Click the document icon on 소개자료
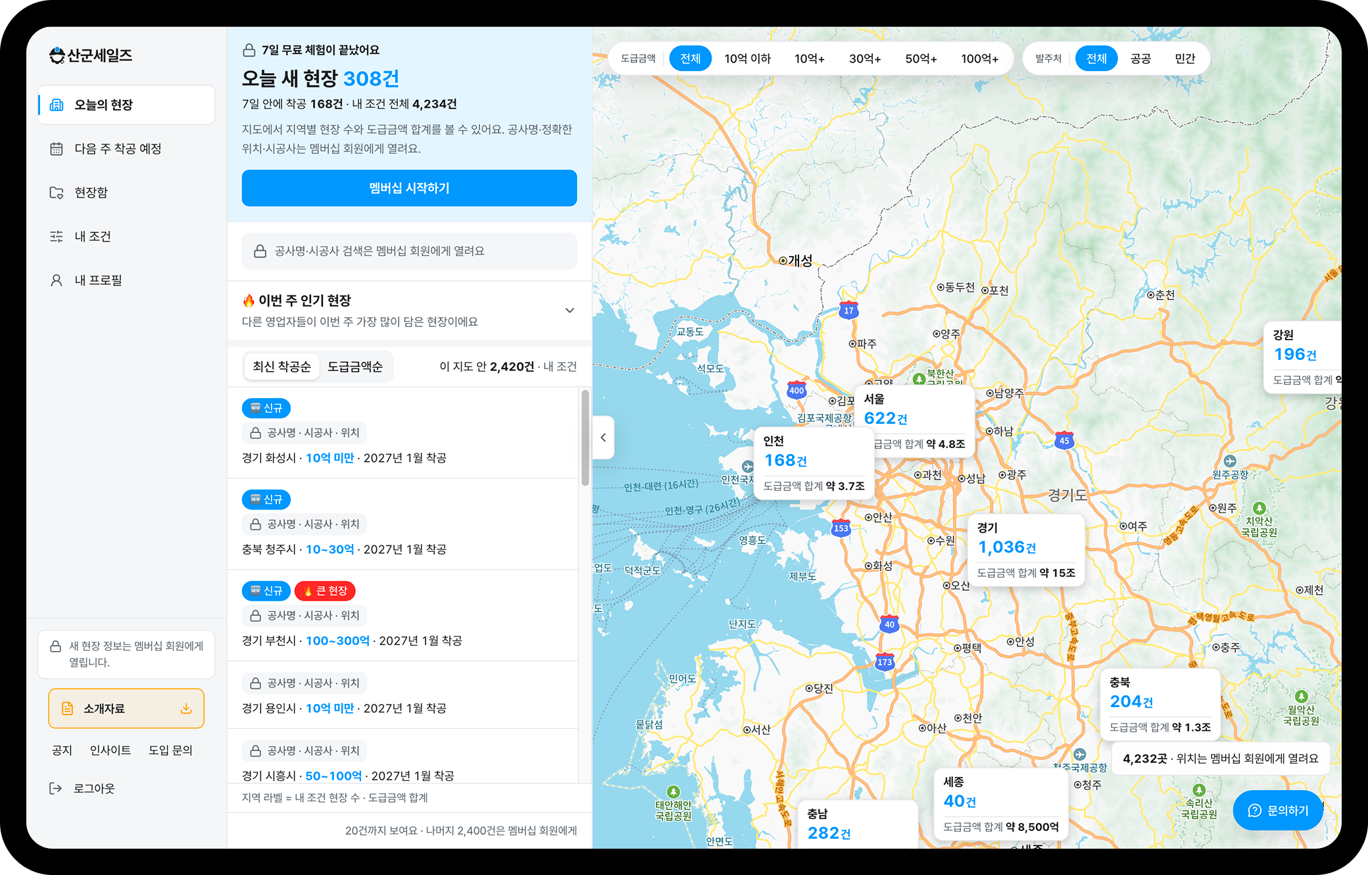The width and height of the screenshot is (1368, 875). click(67, 709)
